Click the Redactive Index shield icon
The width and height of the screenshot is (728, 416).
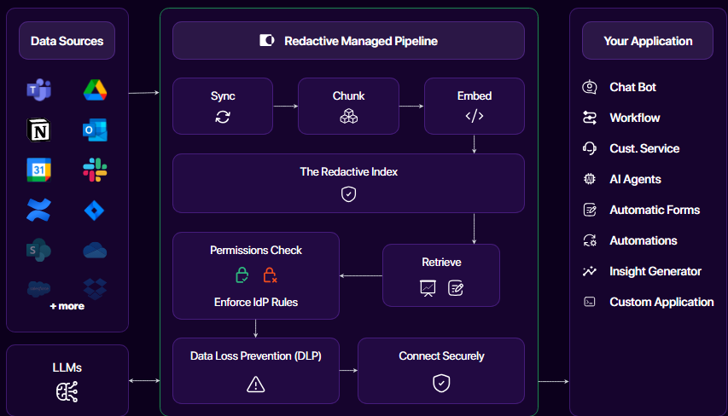point(348,194)
